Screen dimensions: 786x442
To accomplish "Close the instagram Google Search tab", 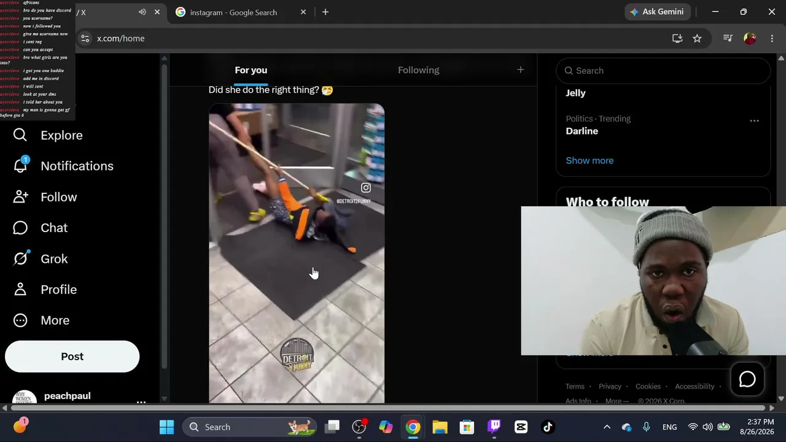I will [x=303, y=12].
